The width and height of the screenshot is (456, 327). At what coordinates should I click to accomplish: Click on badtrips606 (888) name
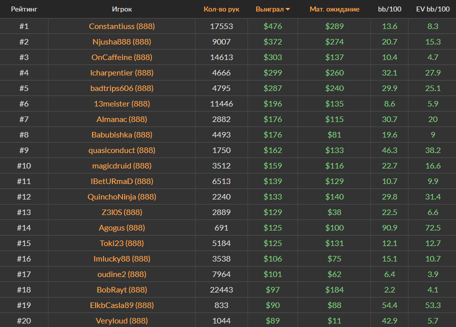pyautogui.click(x=122, y=88)
